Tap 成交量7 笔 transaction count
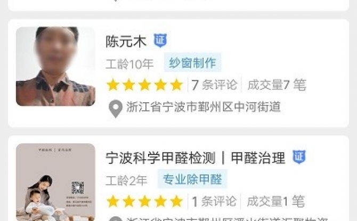The width and height of the screenshot is (357, 221). point(277,85)
